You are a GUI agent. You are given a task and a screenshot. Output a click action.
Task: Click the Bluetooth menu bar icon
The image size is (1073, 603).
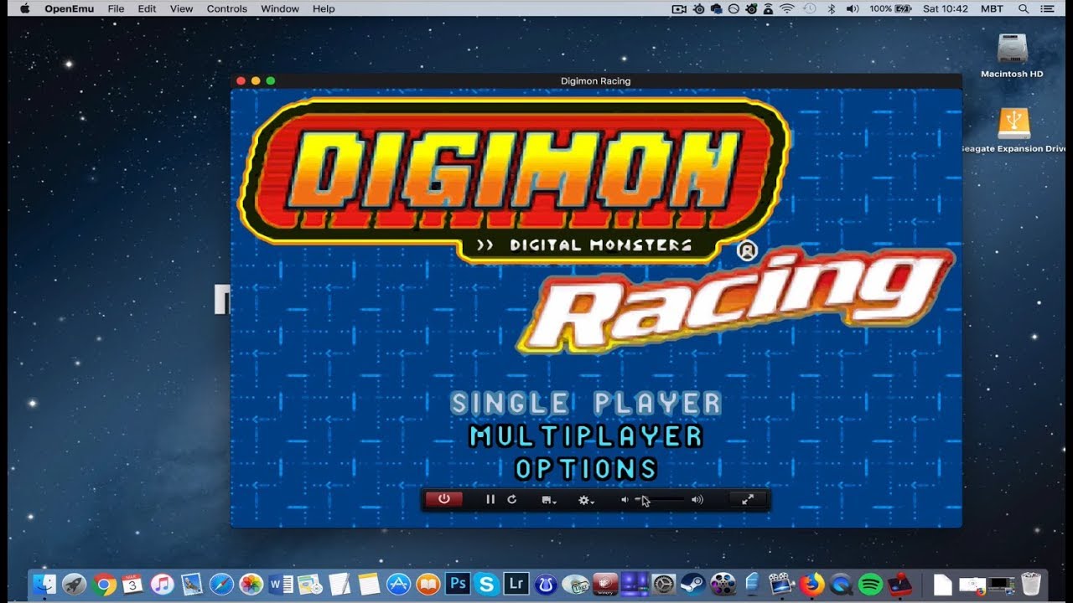tap(832, 8)
